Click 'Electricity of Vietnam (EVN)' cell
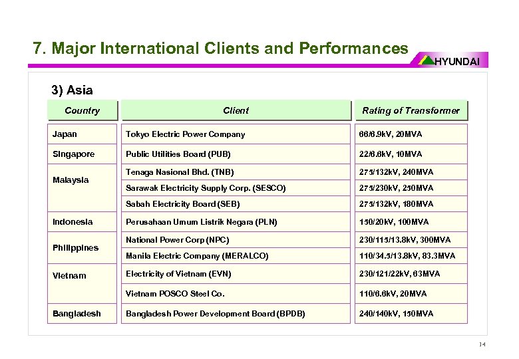Image resolution: width=519 pixels, height=359 pixels. click(x=236, y=274)
